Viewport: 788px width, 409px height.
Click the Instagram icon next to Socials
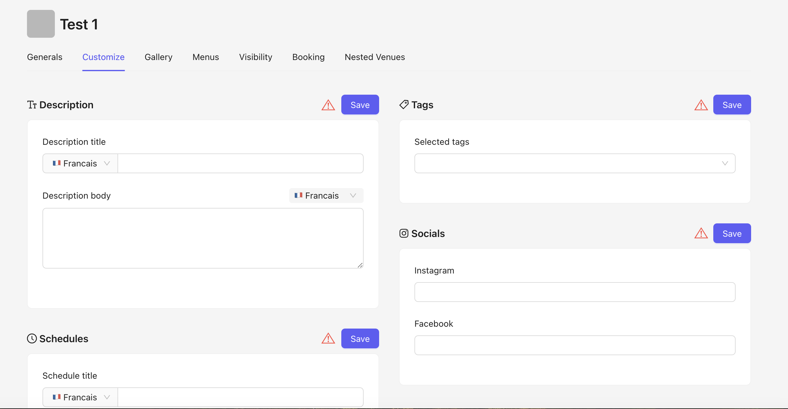pyautogui.click(x=404, y=233)
